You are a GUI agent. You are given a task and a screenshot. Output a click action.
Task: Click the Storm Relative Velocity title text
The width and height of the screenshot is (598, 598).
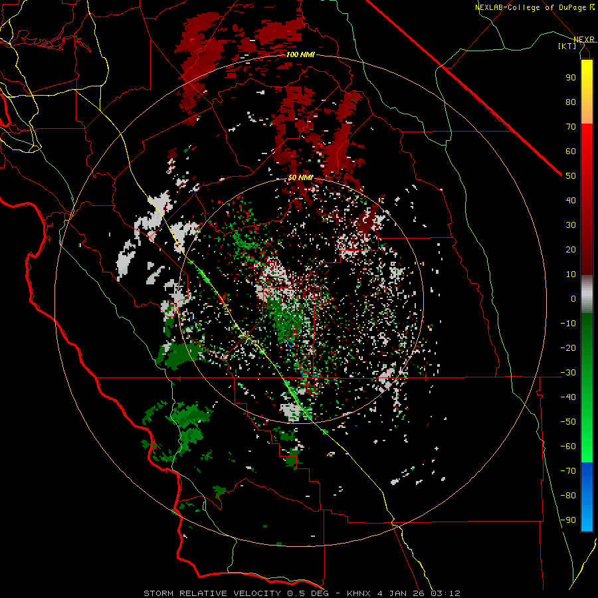pos(212,593)
